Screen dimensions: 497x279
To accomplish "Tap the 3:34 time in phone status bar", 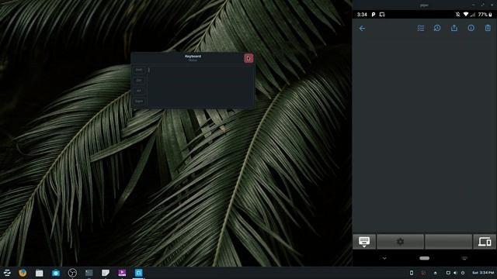I will click(362, 15).
